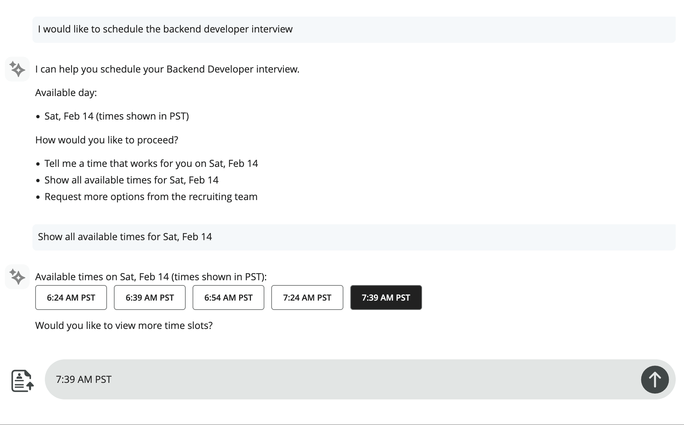Click the horizontal scrollbar at the bottom
The width and height of the screenshot is (684, 425).
[x=342, y=423]
